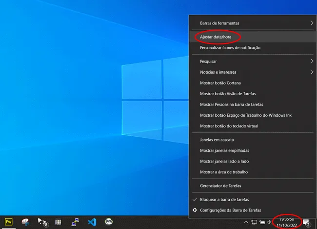
Task: Click the network status tray icon
Action: click(254, 222)
